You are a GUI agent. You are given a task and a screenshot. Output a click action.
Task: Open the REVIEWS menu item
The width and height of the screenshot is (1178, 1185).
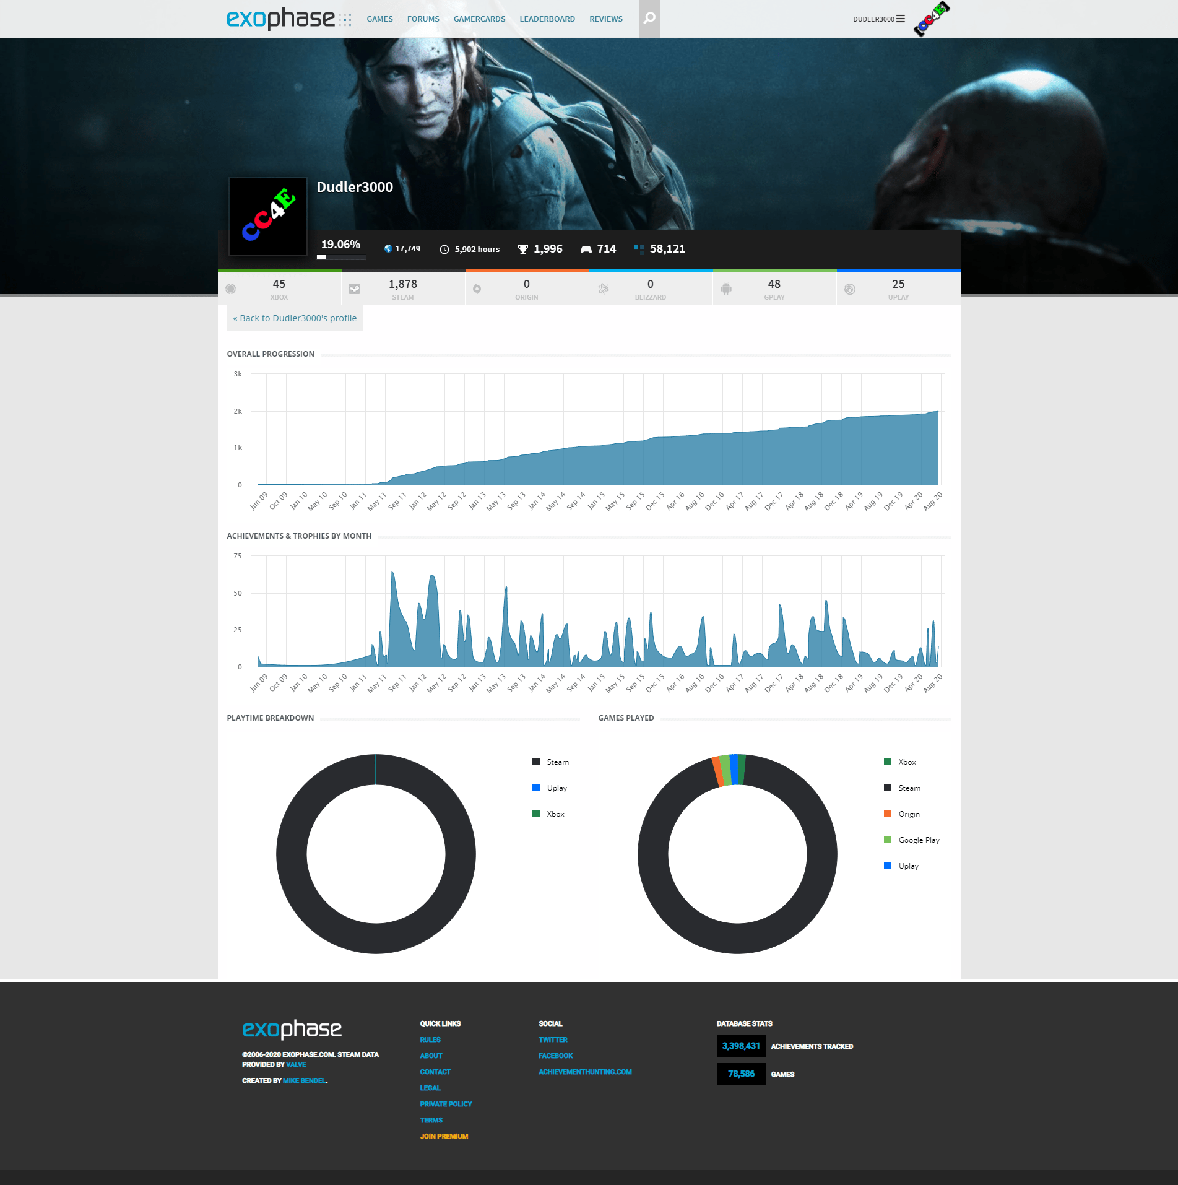click(606, 19)
